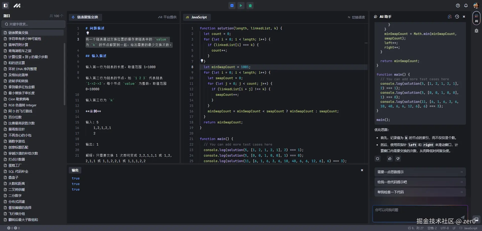482x231 pixels.
Task: Thumbs down the AI response
Action: [398, 159]
